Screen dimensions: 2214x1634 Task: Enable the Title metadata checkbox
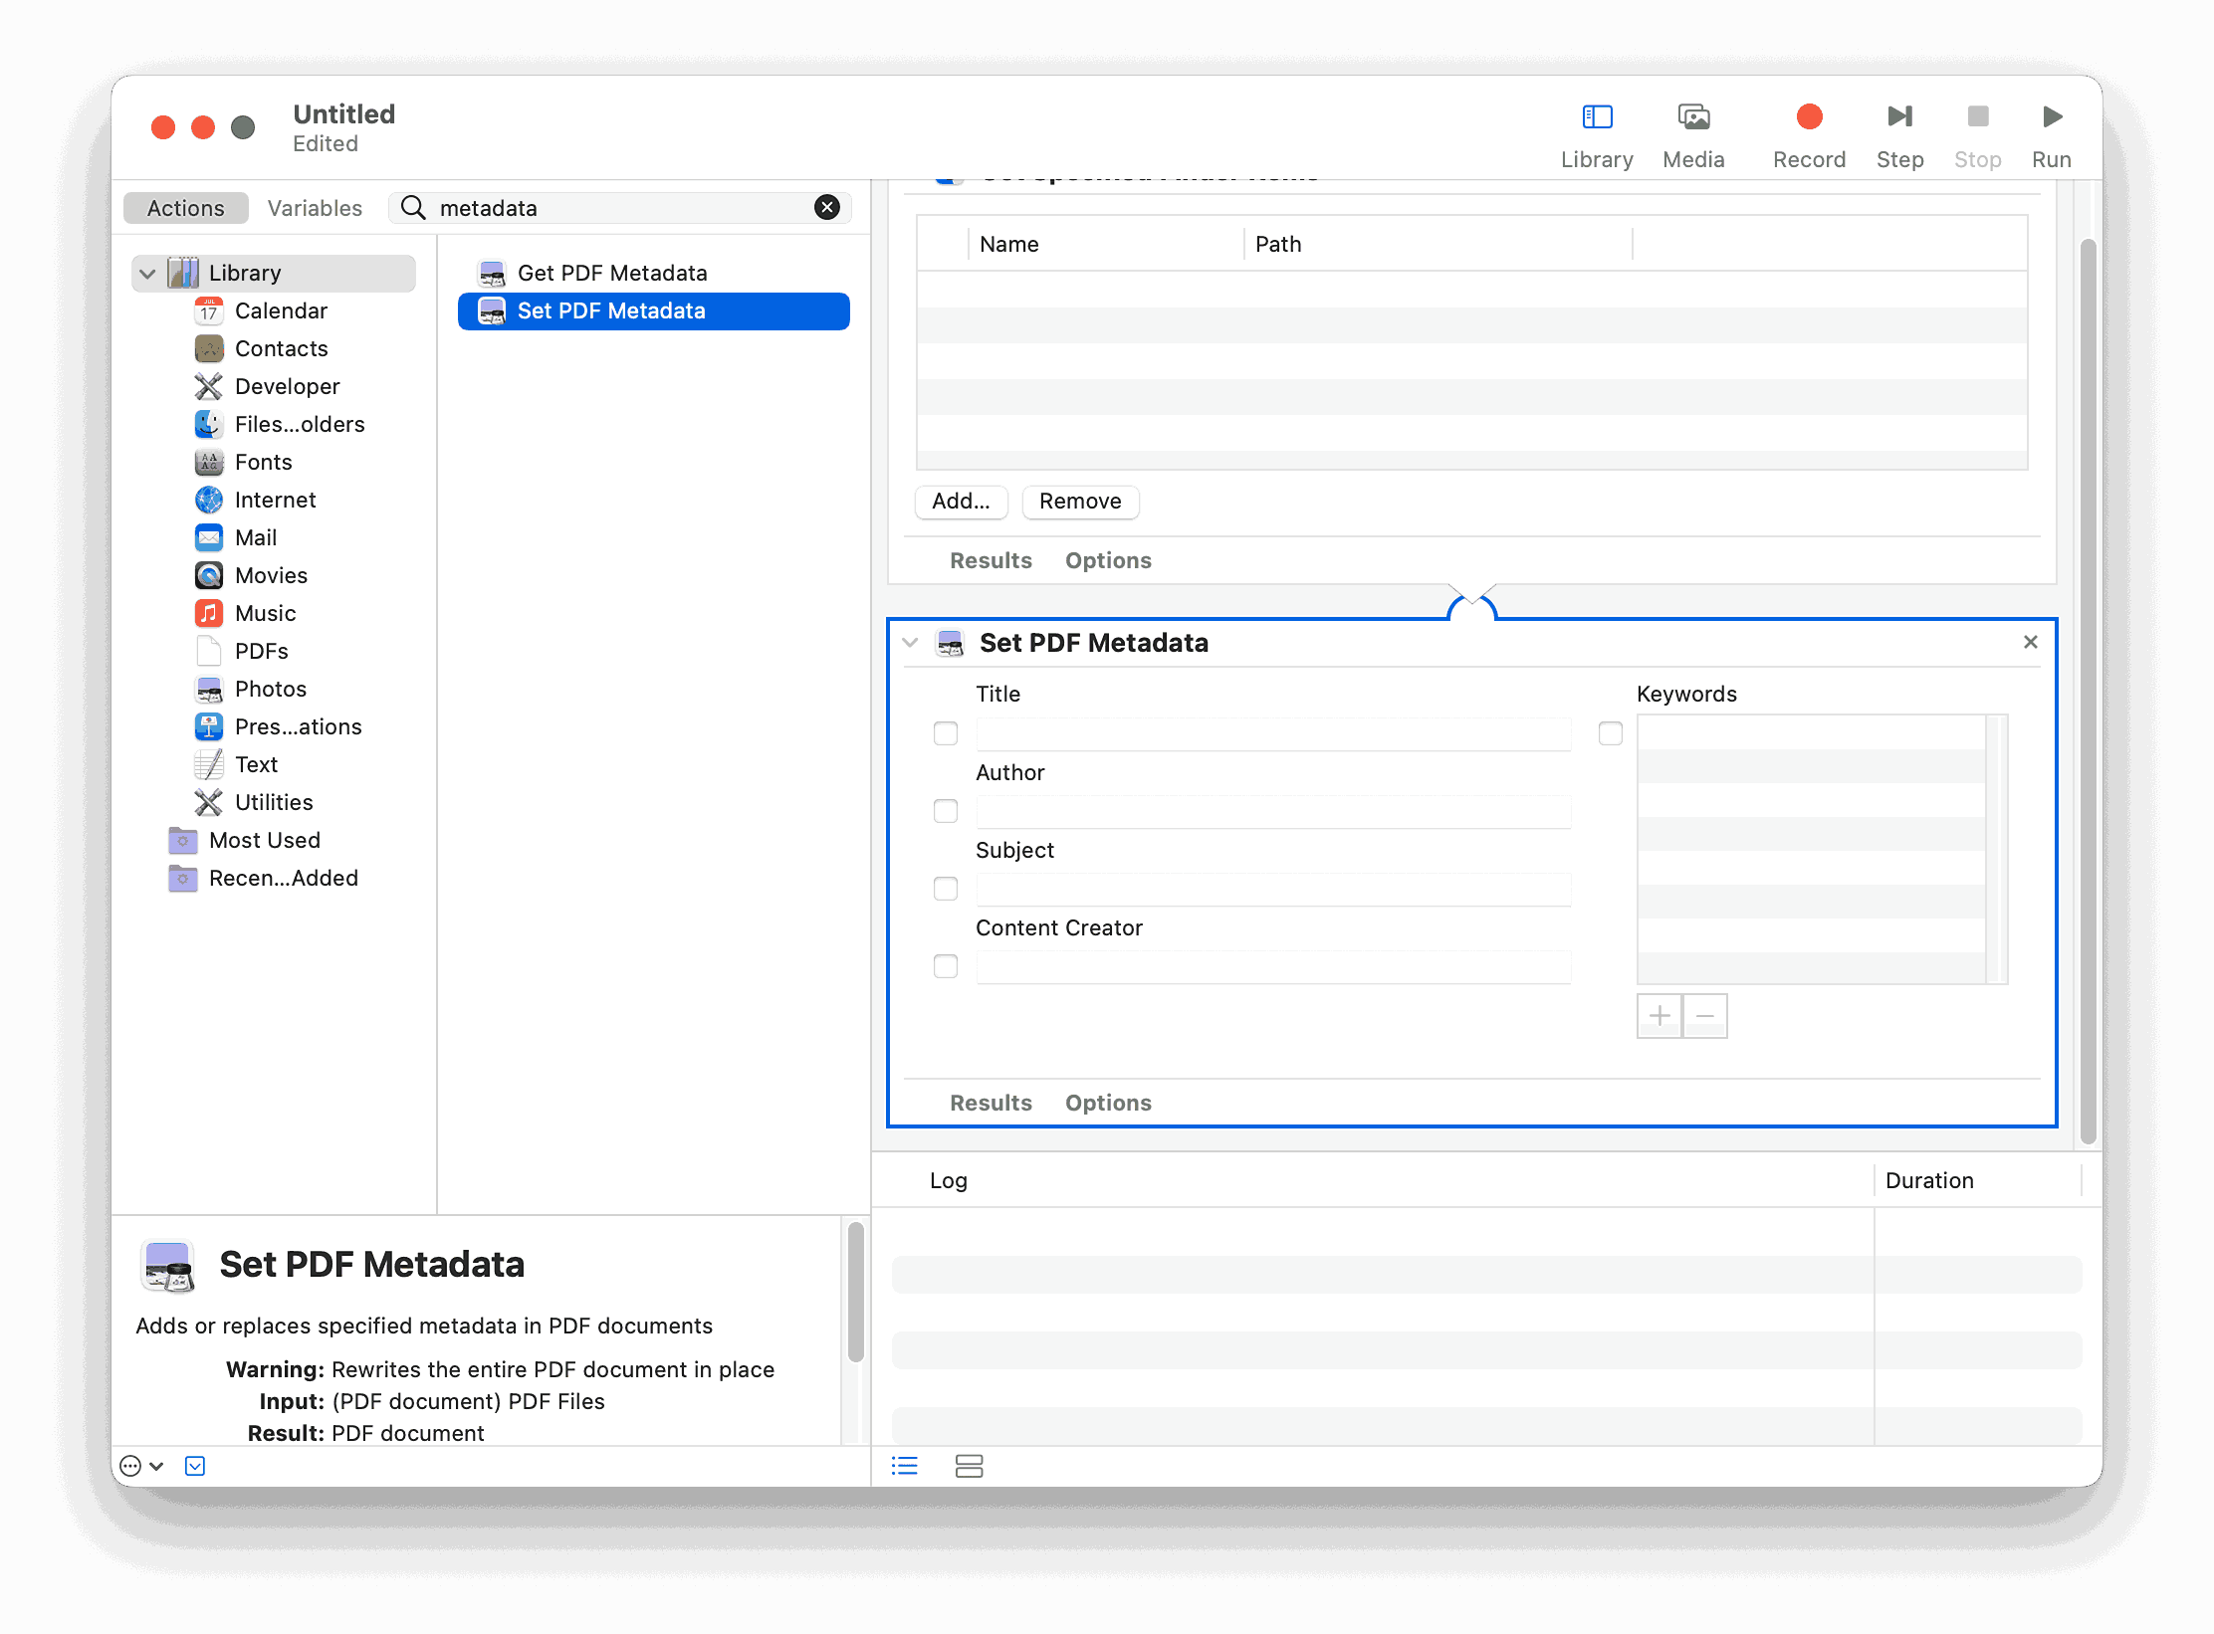tap(945, 732)
